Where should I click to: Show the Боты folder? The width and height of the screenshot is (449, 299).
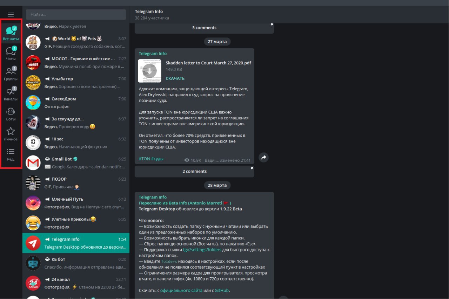tap(11, 114)
